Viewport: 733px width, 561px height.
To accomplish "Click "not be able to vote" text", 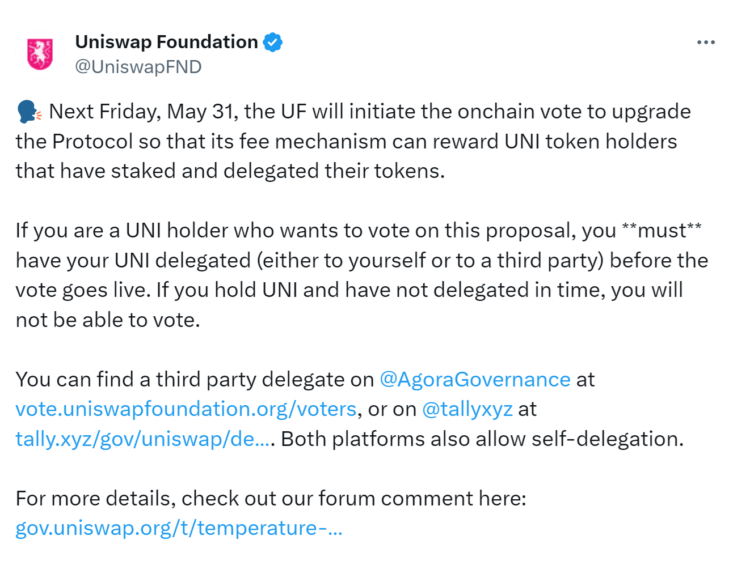I will pos(108,320).
